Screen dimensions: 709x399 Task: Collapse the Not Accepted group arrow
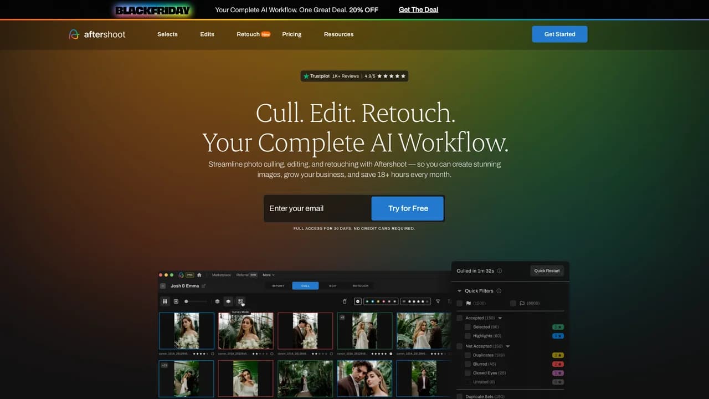point(508,346)
